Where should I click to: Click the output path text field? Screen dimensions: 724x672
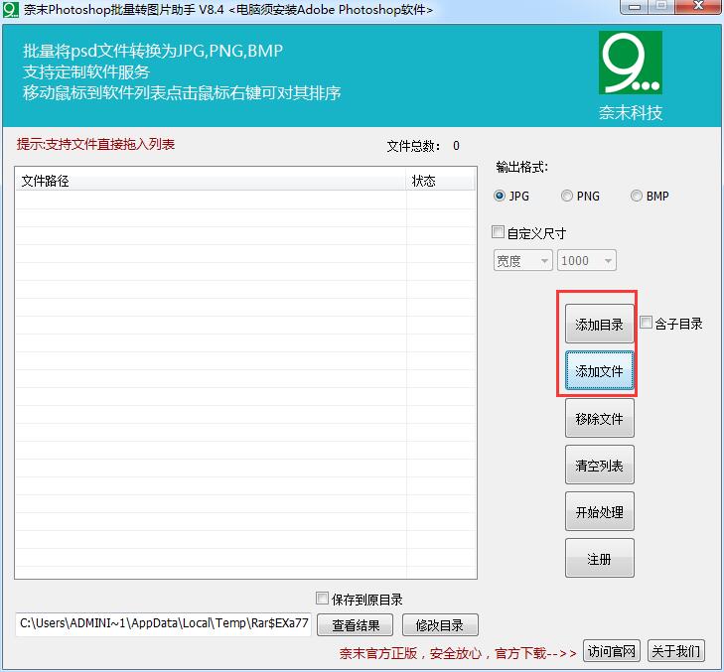click(x=164, y=625)
